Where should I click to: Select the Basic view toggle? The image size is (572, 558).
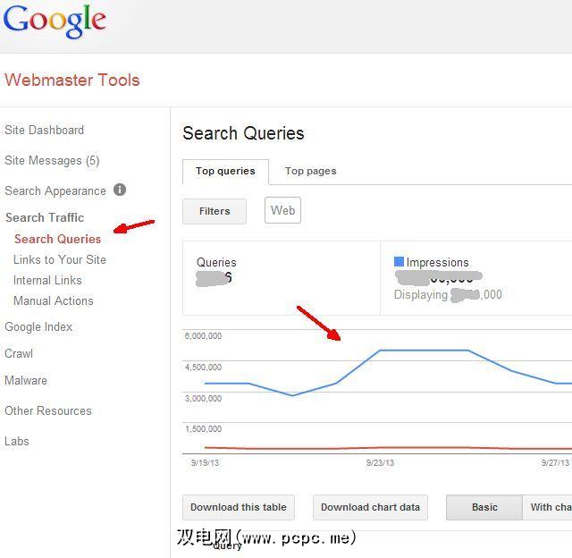click(484, 507)
